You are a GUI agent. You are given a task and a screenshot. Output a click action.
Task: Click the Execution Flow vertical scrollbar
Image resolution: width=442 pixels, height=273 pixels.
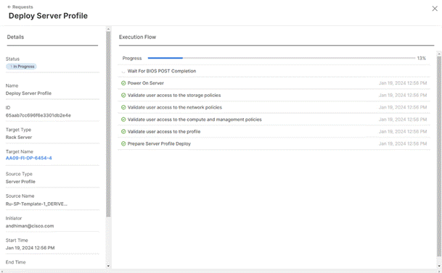(439, 156)
